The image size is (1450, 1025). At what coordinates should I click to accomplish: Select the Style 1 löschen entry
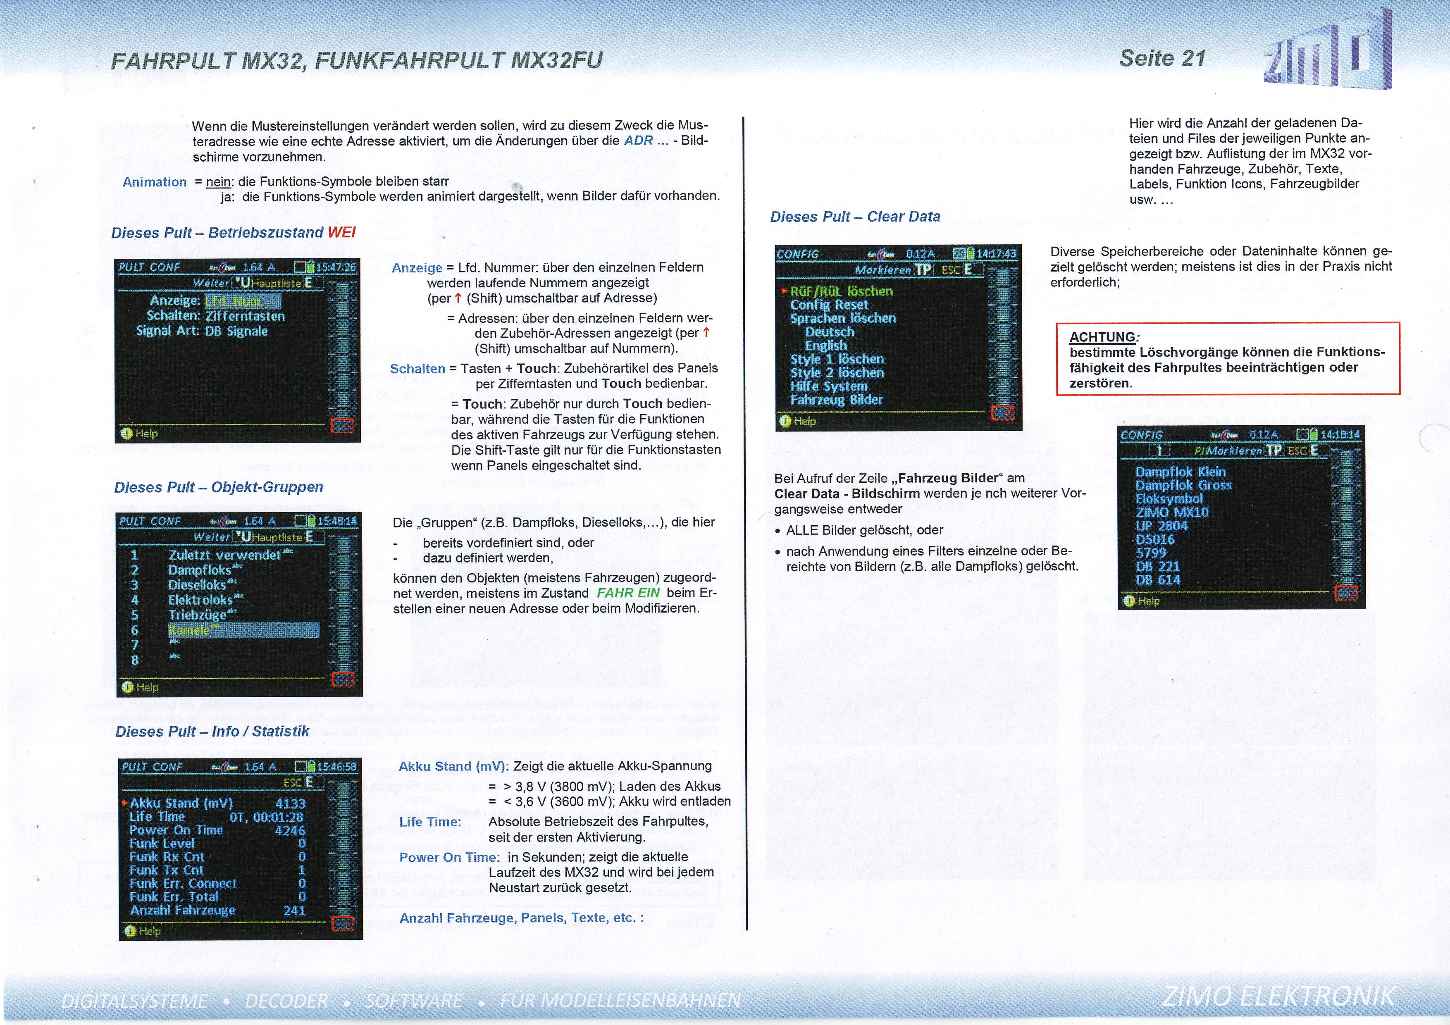pyautogui.click(x=837, y=359)
